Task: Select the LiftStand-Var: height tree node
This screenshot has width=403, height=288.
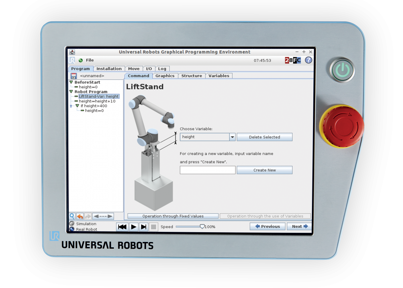Action: click(99, 96)
